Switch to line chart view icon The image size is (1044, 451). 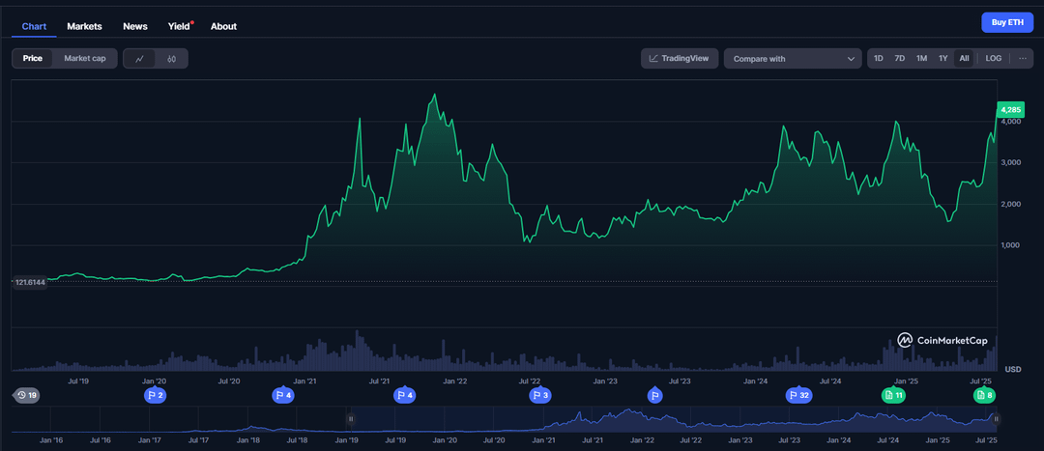click(139, 59)
